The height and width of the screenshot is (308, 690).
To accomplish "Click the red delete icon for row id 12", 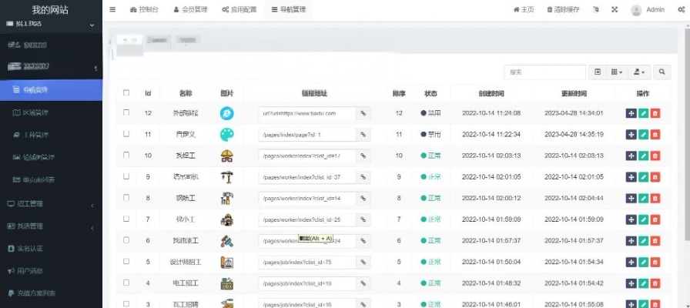I will coord(655,113).
